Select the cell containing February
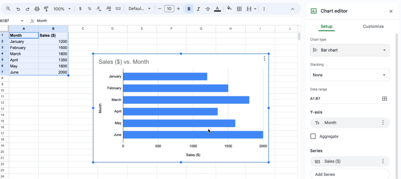 [x=24, y=47]
